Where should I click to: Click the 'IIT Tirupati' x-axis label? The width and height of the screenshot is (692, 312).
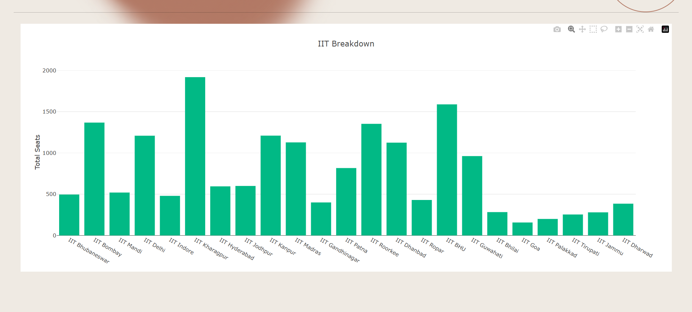586,247
